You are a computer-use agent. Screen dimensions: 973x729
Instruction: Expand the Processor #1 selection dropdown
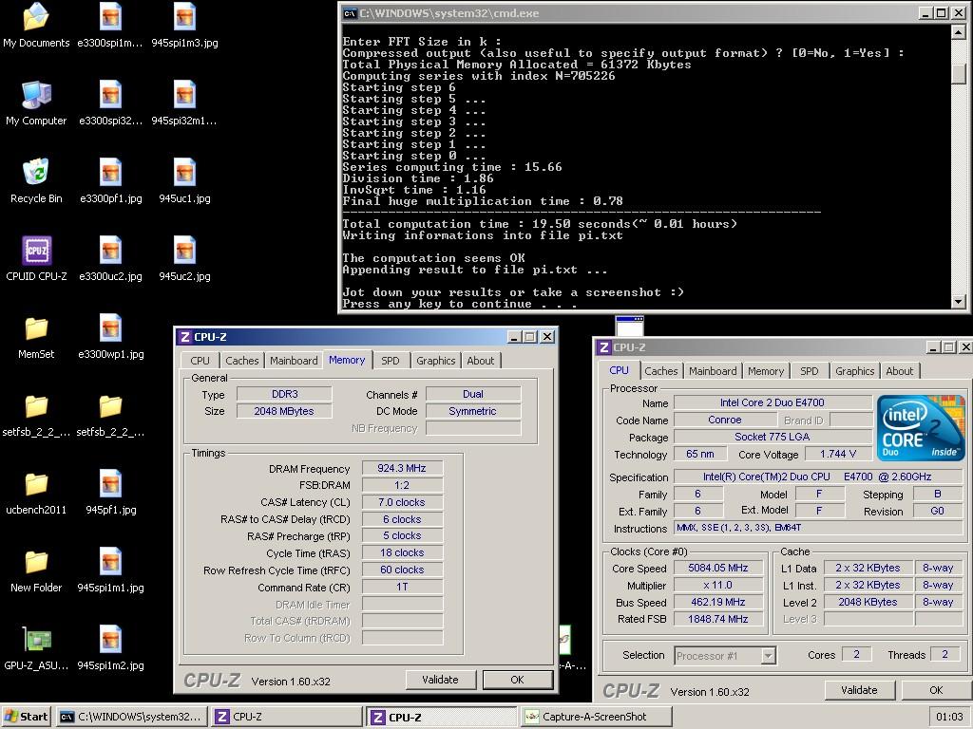768,655
